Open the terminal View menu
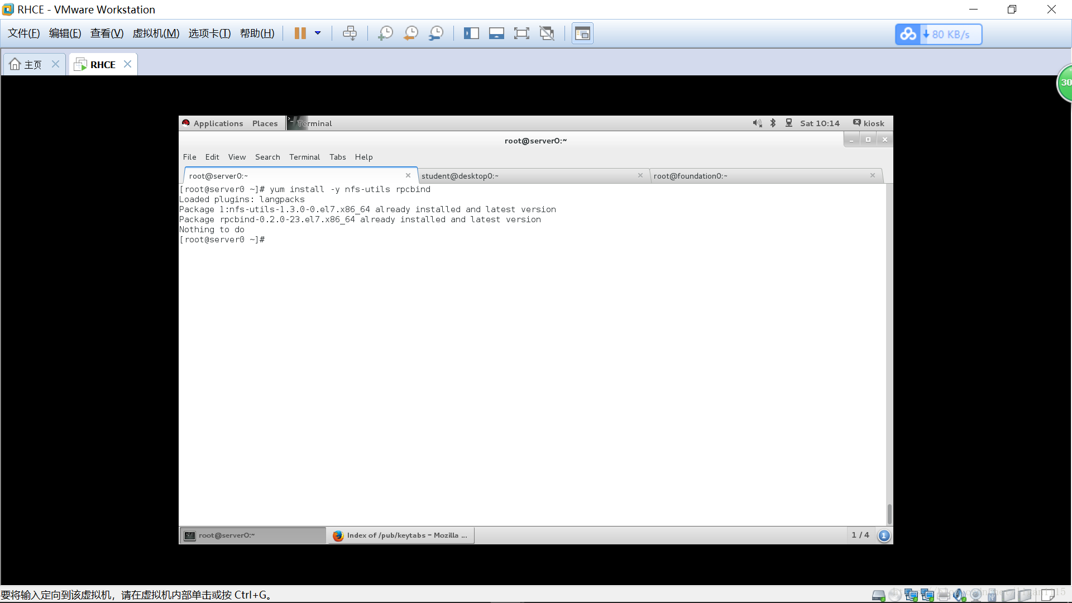1072x603 pixels. pyautogui.click(x=237, y=157)
